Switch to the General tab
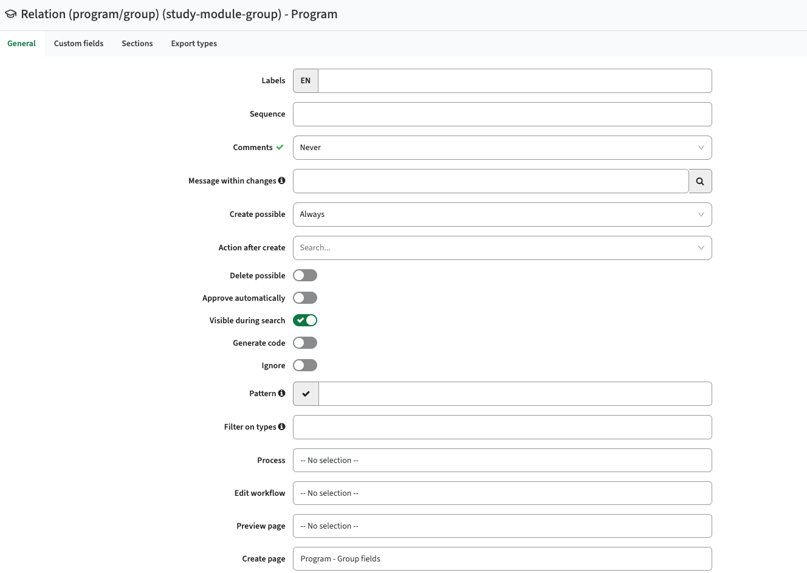This screenshot has width=807, height=573. pyautogui.click(x=22, y=44)
